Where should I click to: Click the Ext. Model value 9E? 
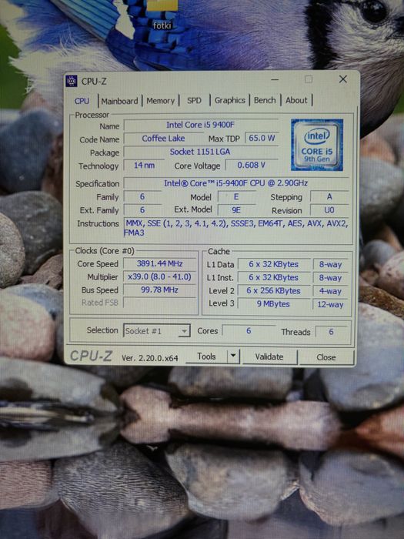[x=236, y=209]
